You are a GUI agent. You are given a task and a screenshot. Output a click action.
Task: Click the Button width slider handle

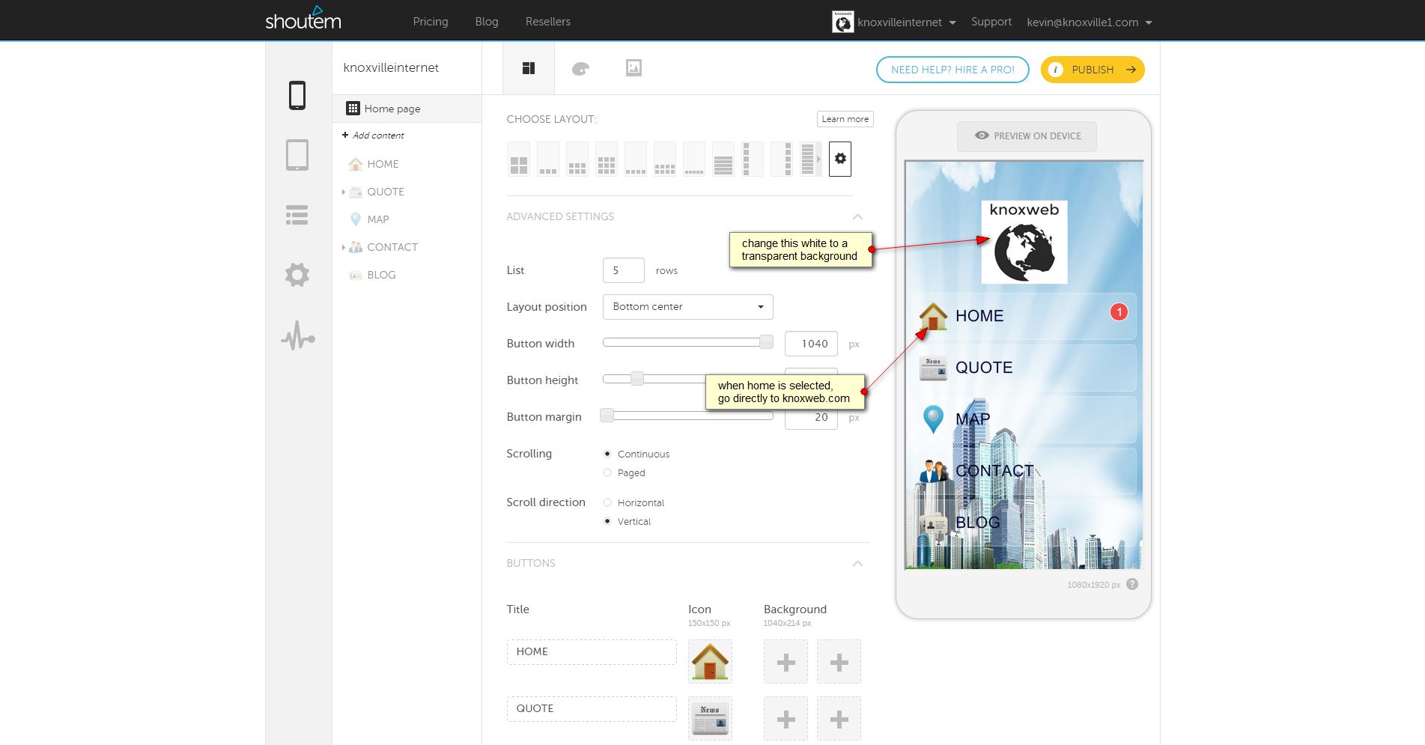click(x=766, y=342)
